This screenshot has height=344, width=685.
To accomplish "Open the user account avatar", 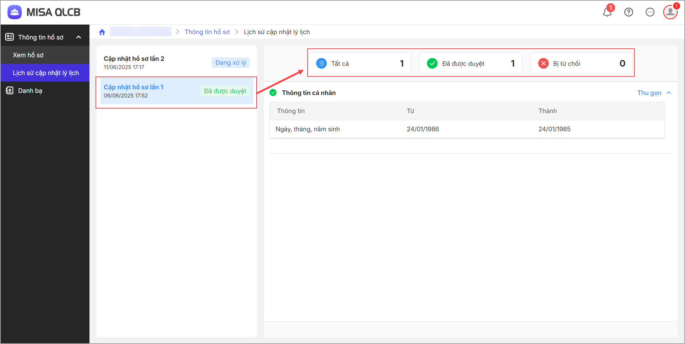I will point(670,12).
